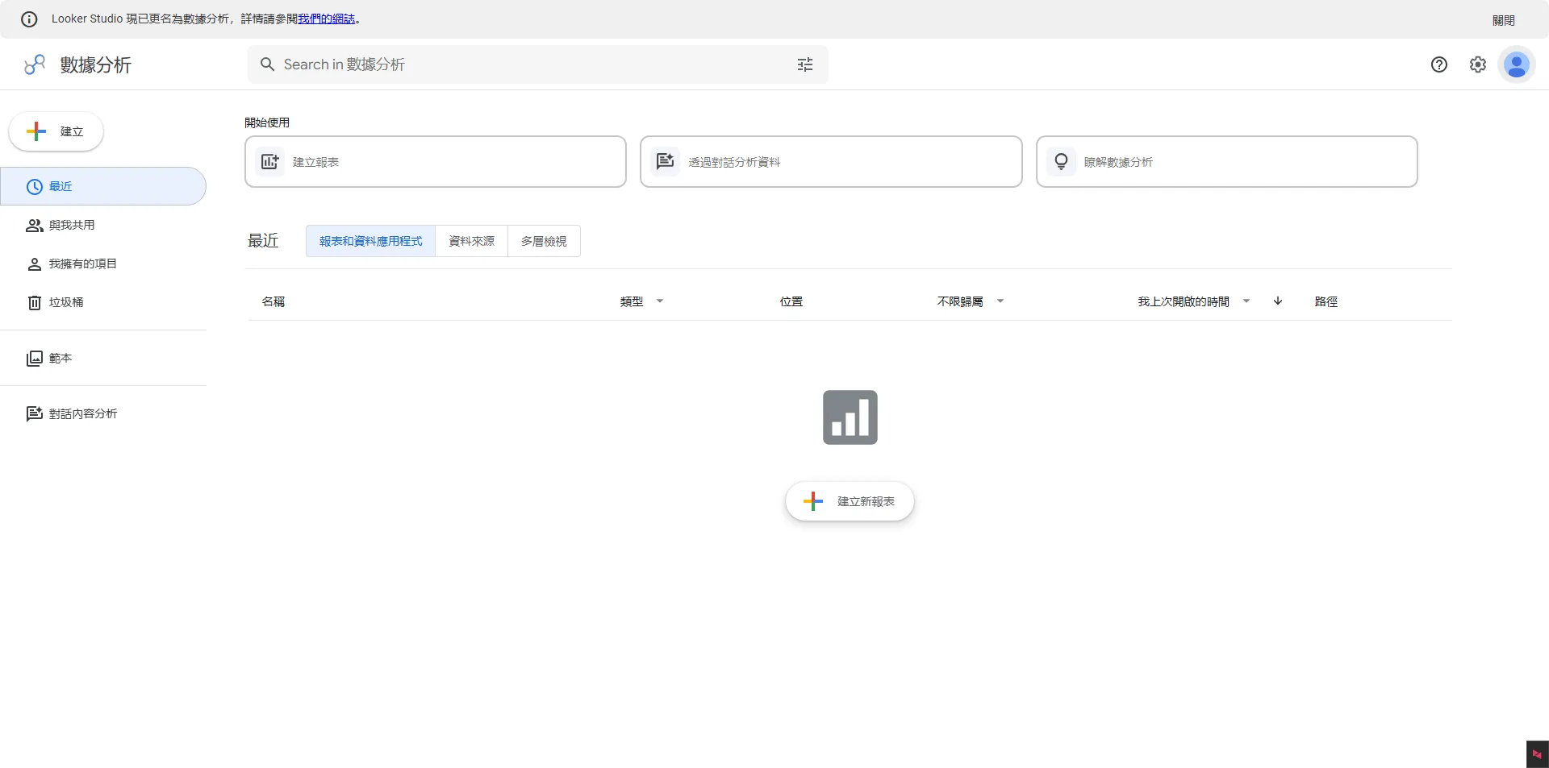Click the 路徑 column header
Screen dimensions: 1549x768
pos(1326,301)
